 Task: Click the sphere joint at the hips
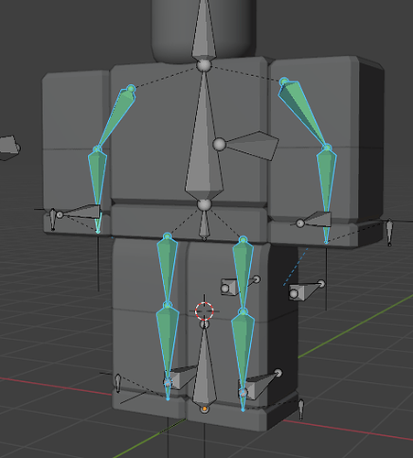(204, 204)
